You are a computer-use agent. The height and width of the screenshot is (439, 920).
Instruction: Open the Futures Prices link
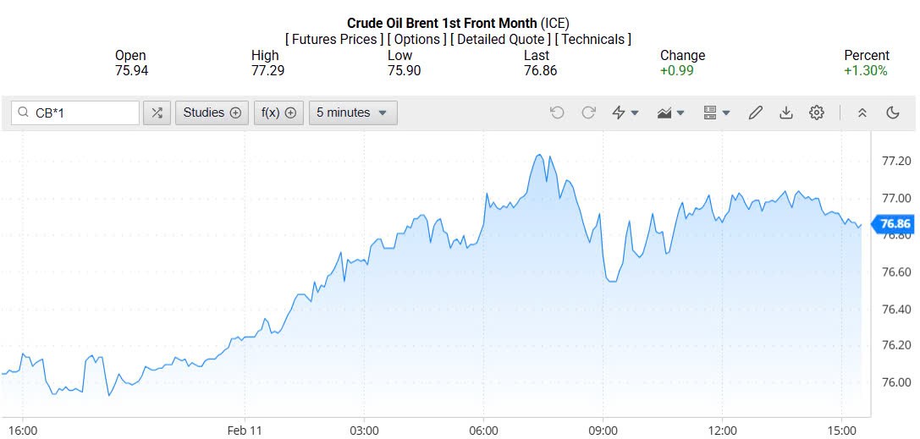click(x=334, y=39)
